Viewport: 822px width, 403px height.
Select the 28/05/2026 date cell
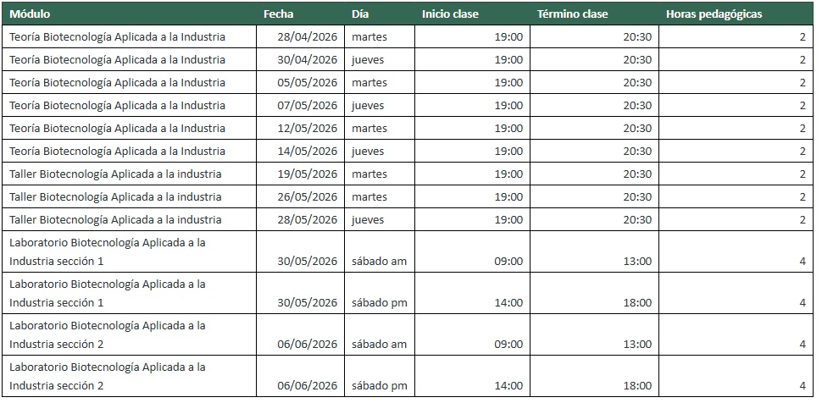coord(307,220)
